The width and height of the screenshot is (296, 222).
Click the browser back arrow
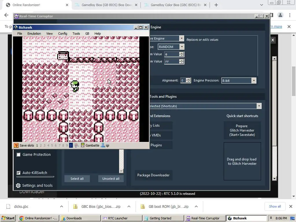(6, 15)
